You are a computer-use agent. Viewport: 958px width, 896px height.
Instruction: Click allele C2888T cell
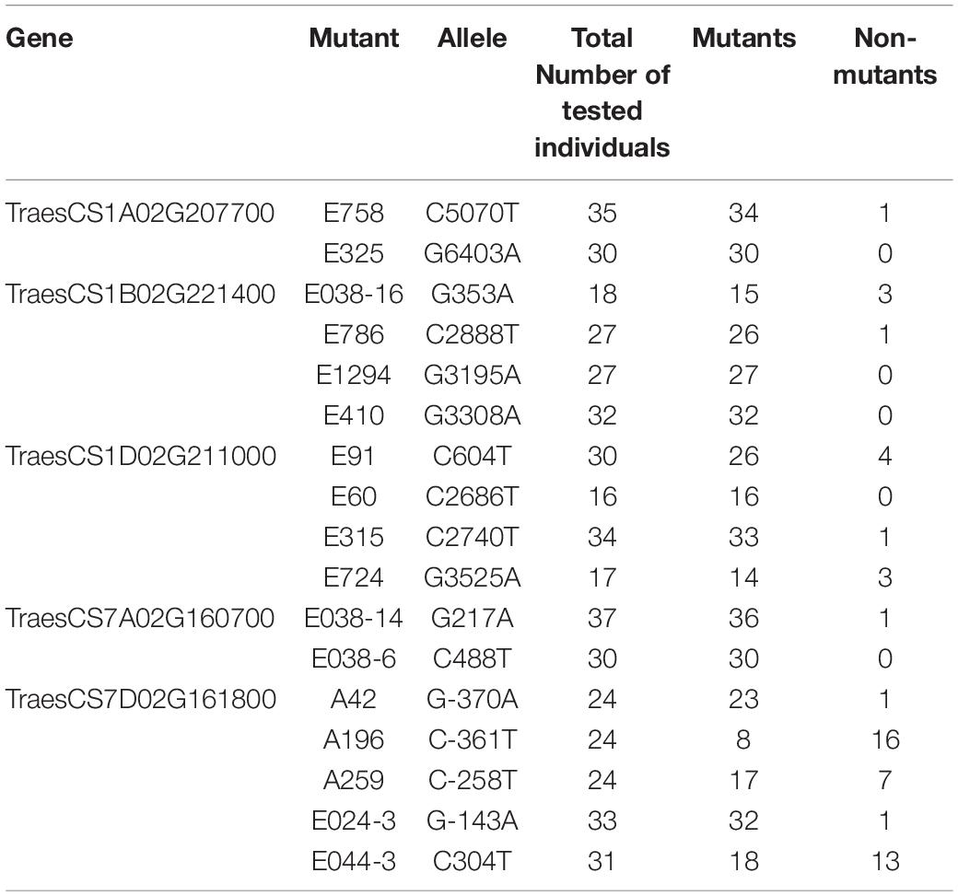pyautogui.click(x=473, y=334)
